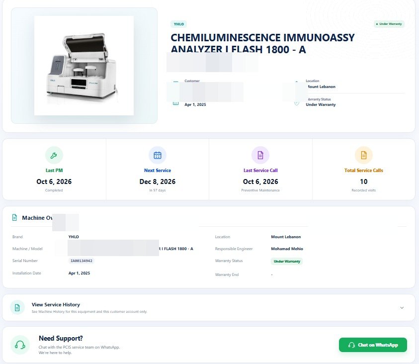Click the engineer name Mohamad Mehio

coord(287,249)
